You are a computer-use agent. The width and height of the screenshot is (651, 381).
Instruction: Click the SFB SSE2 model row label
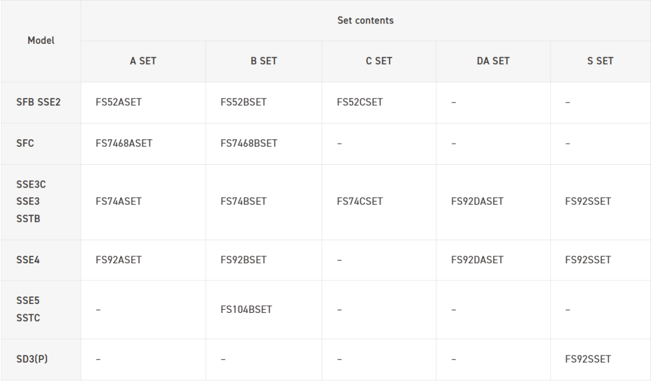click(x=38, y=102)
